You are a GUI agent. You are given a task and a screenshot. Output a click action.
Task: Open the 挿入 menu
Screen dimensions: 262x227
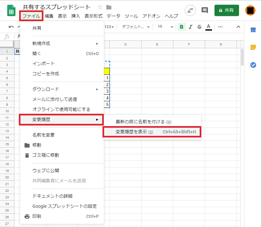[75, 16]
